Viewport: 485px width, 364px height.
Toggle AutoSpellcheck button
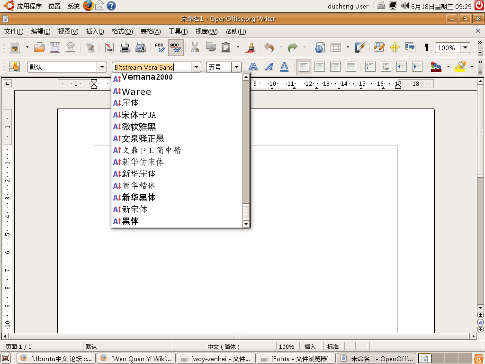click(x=176, y=48)
